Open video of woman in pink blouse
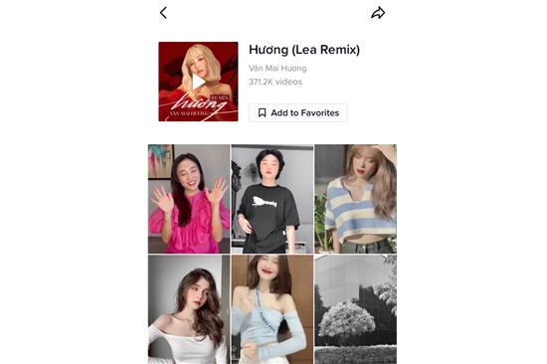 (x=189, y=199)
